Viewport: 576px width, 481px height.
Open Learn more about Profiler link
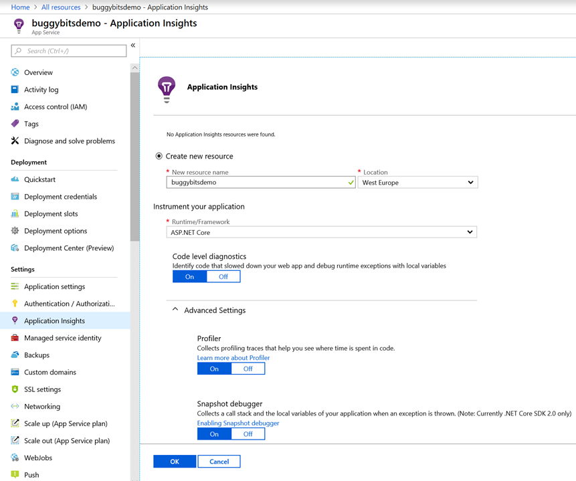(x=233, y=357)
